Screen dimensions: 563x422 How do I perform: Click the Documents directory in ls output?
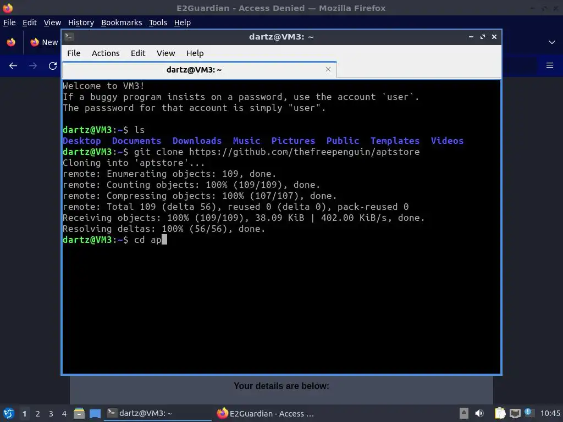pos(136,141)
